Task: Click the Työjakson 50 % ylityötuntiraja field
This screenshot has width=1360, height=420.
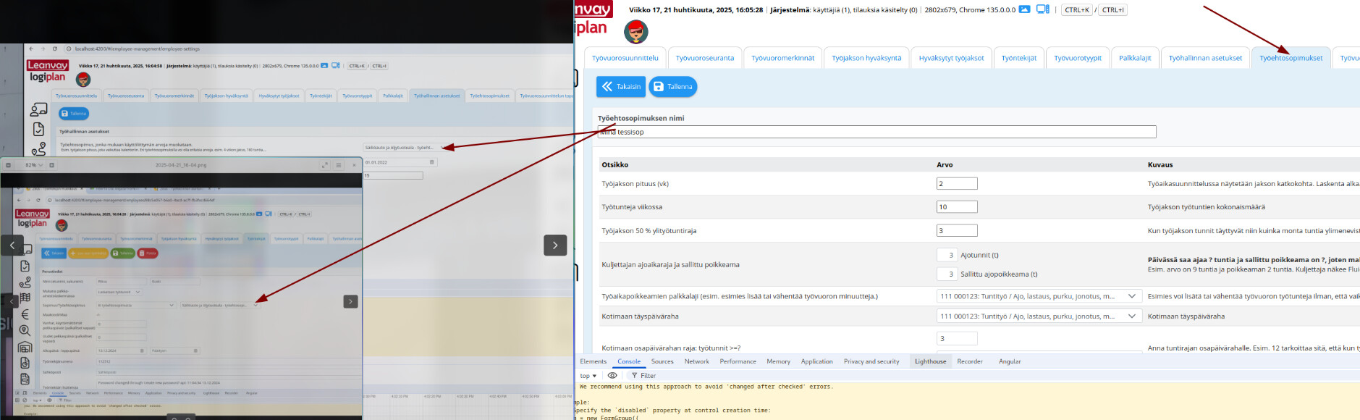Action: point(957,230)
